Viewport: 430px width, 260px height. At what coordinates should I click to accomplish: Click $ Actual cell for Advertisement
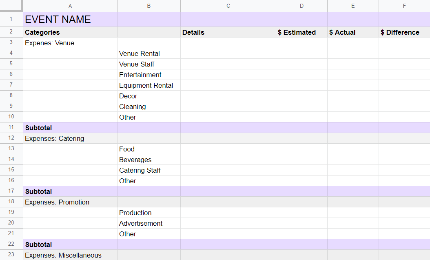[x=353, y=223]
